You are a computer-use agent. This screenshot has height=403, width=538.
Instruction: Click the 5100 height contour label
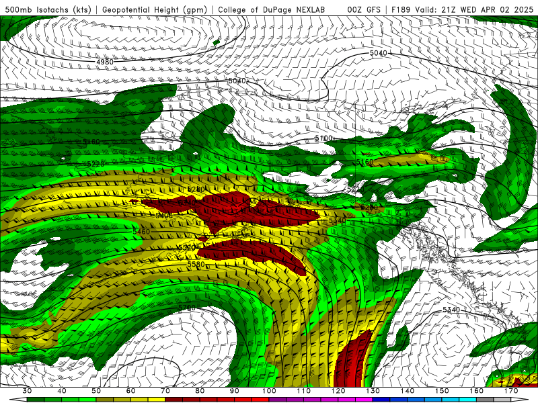(x=323, y=138)
